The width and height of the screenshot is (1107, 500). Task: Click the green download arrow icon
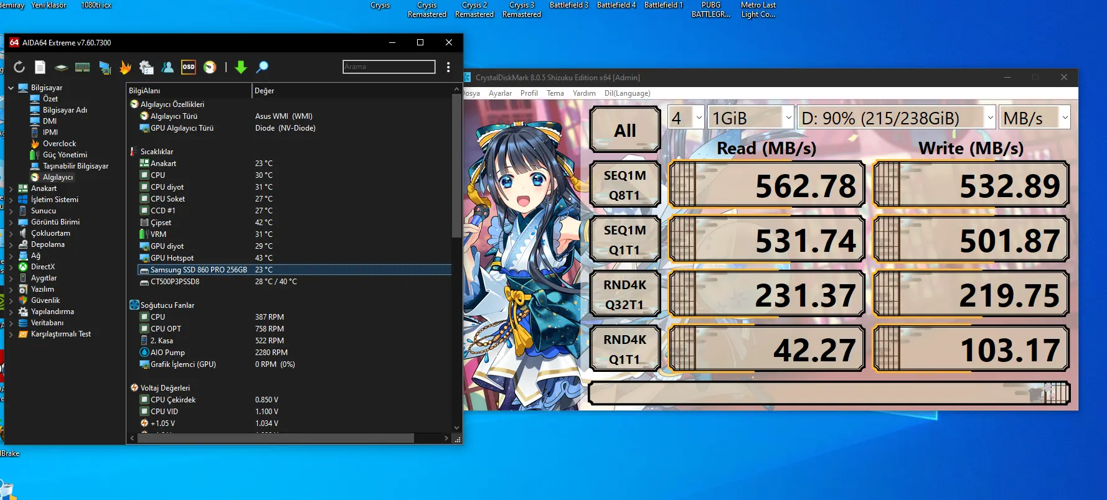coord(241,67)
